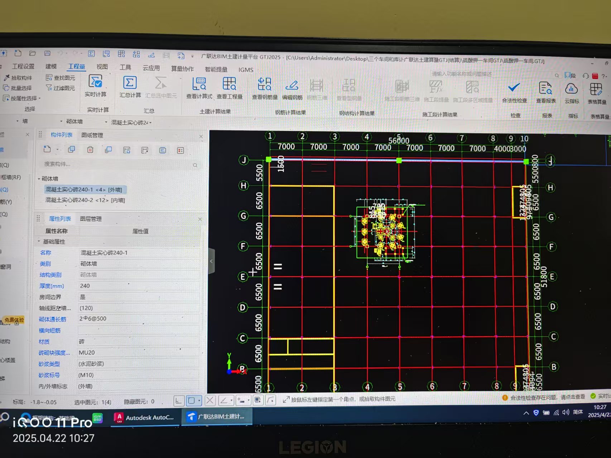Open rectangle select mode dropdown arrow
The width and height of the screenshot is (611, 458).
199,401
